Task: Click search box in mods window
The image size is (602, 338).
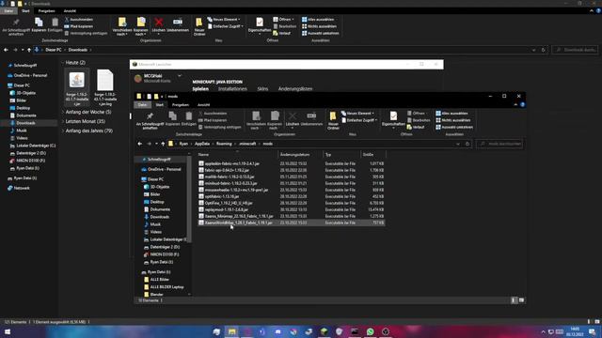Action: point(499,144)
